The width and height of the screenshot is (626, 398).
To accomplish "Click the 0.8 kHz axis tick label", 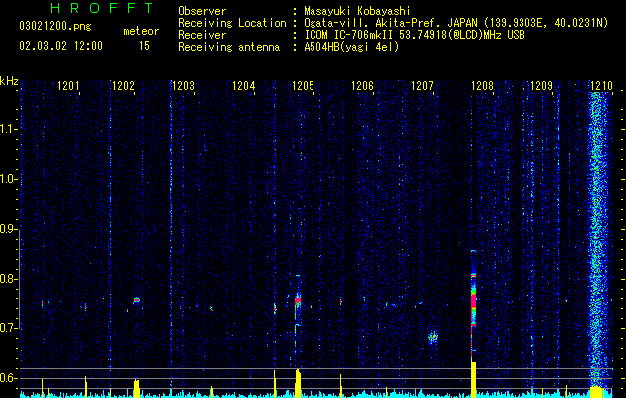I will (8, 279).
